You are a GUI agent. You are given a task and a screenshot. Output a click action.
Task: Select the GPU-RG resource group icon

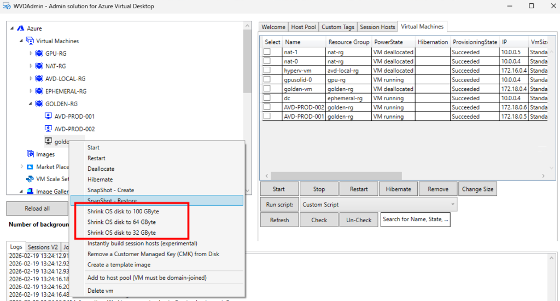point(39,54)
